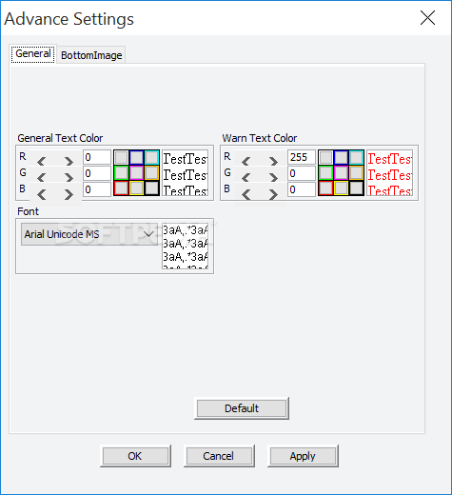
Task: Switch to the BottomImage tab
Action: pos(91,55)
